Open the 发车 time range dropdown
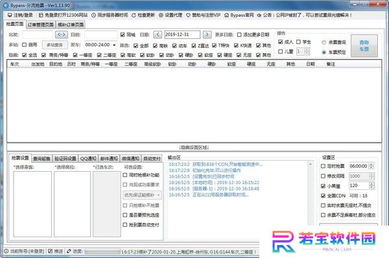Screen dimensions: 389x258 click(x=114, y=45)
